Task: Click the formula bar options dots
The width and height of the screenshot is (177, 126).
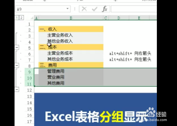Action: tap(75, 9)
